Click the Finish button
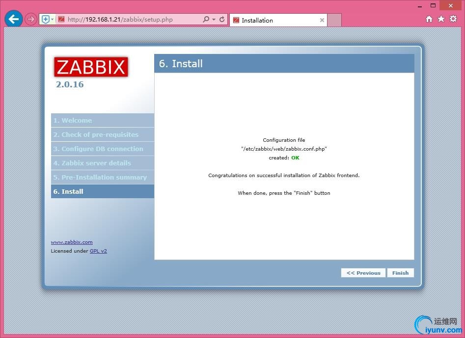 pos(400,273)
